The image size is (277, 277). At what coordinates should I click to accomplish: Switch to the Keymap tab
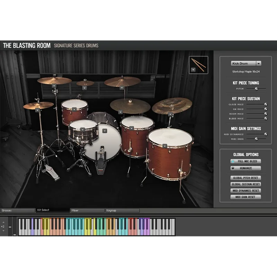(x=123, y=211)
